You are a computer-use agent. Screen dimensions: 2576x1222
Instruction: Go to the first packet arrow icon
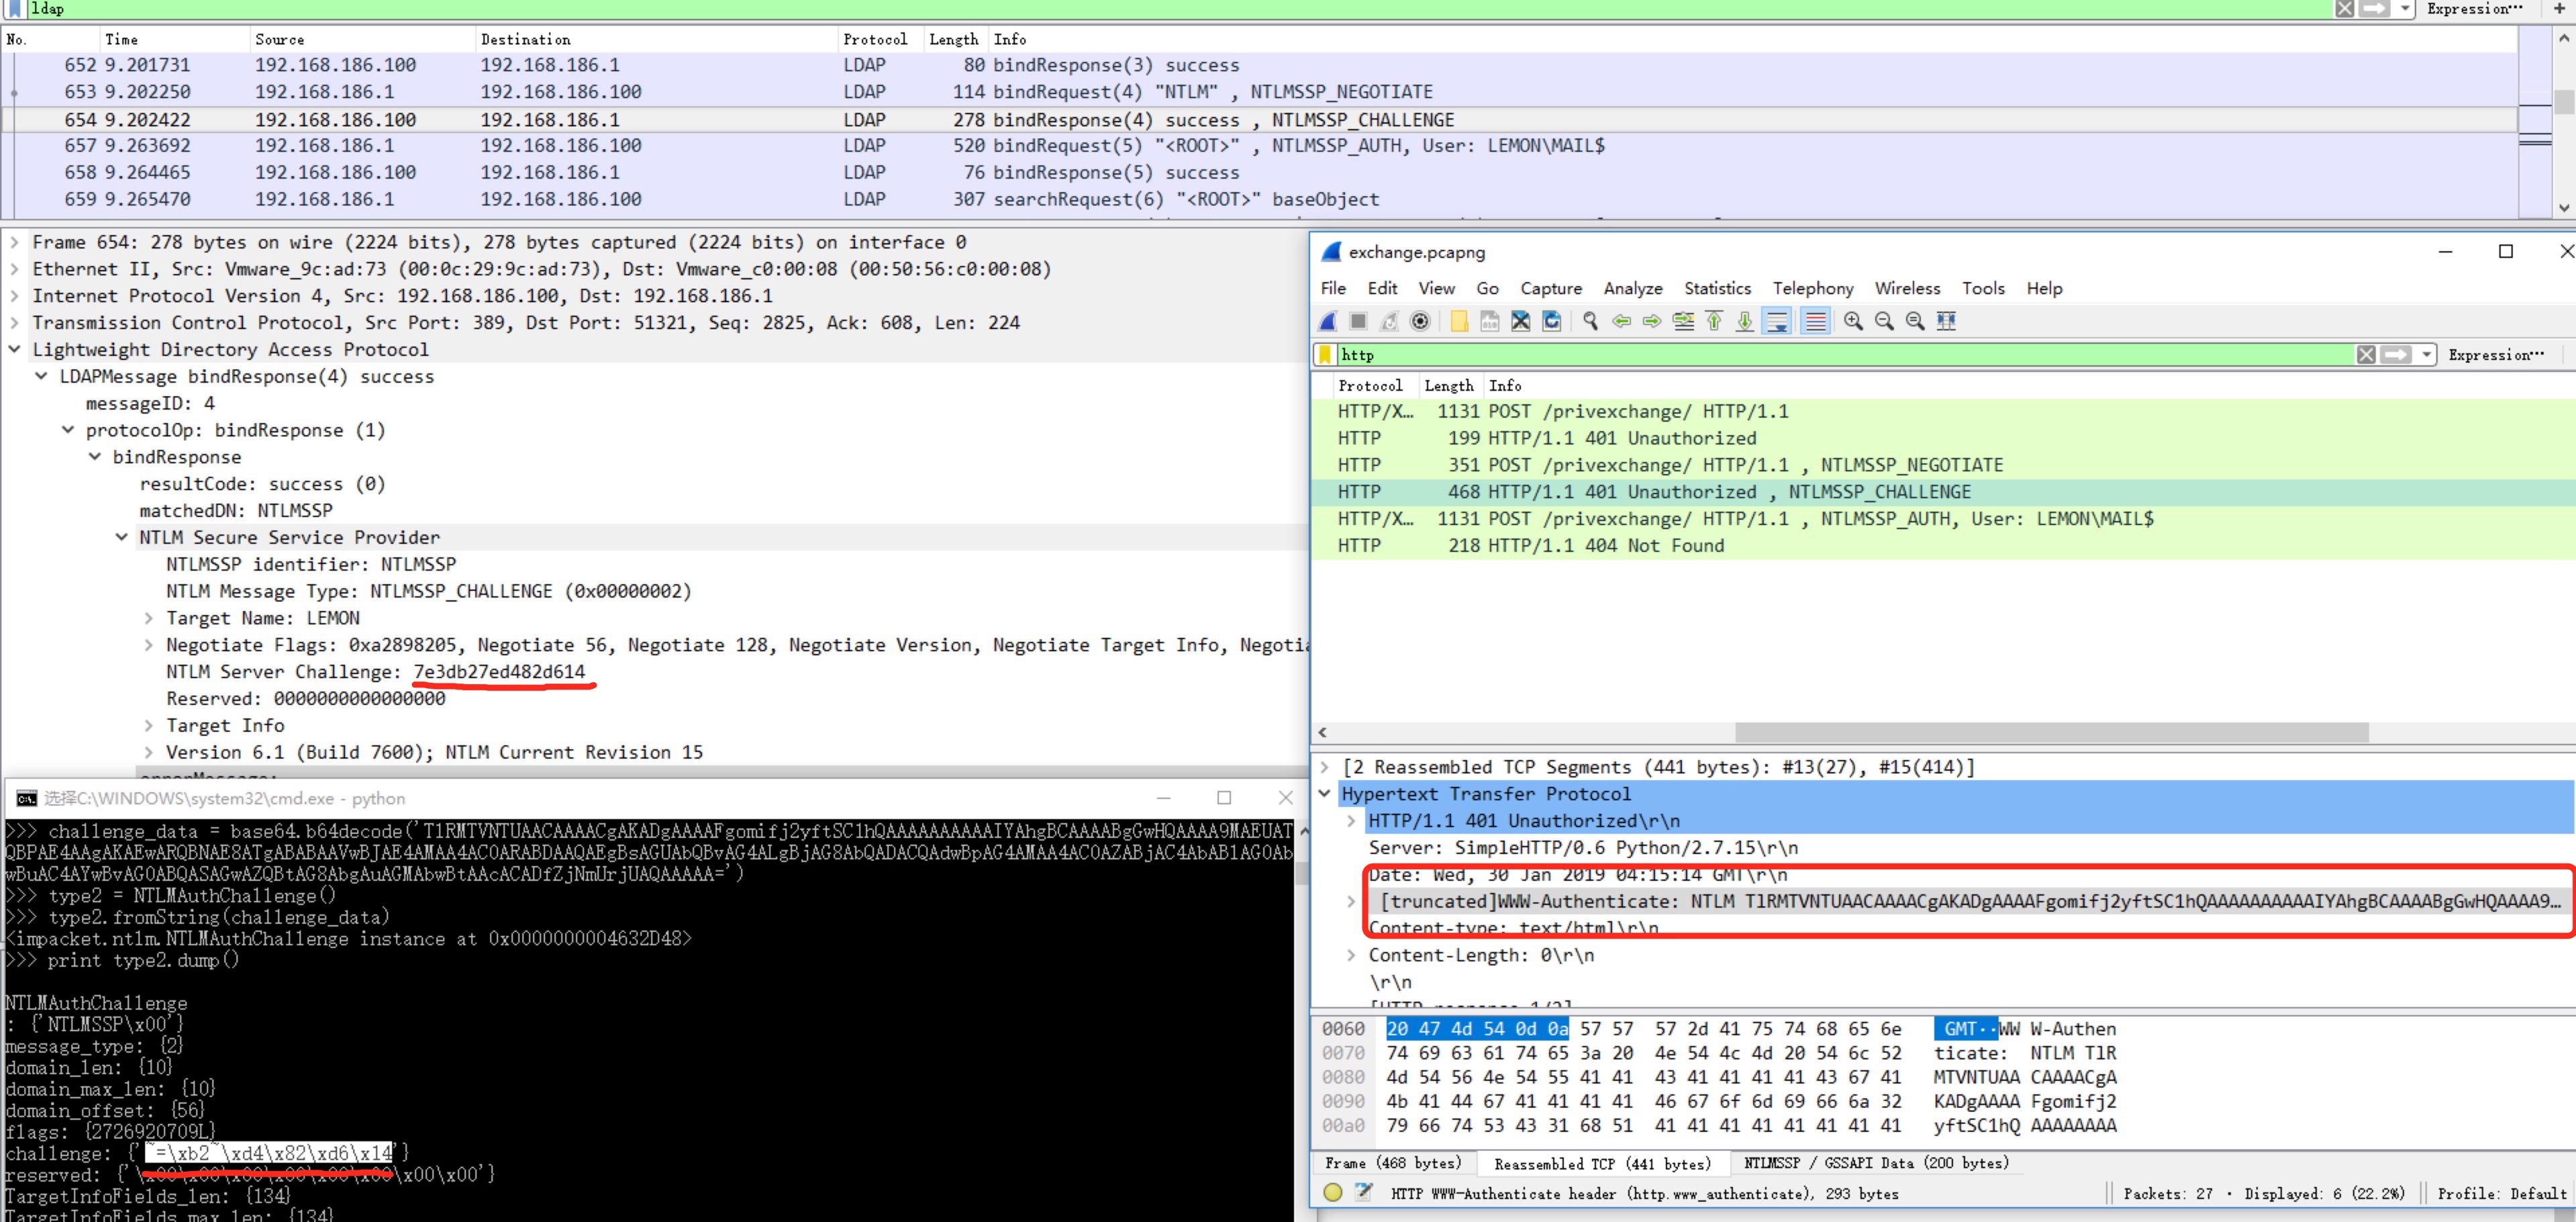click(x=1713, y=321)
